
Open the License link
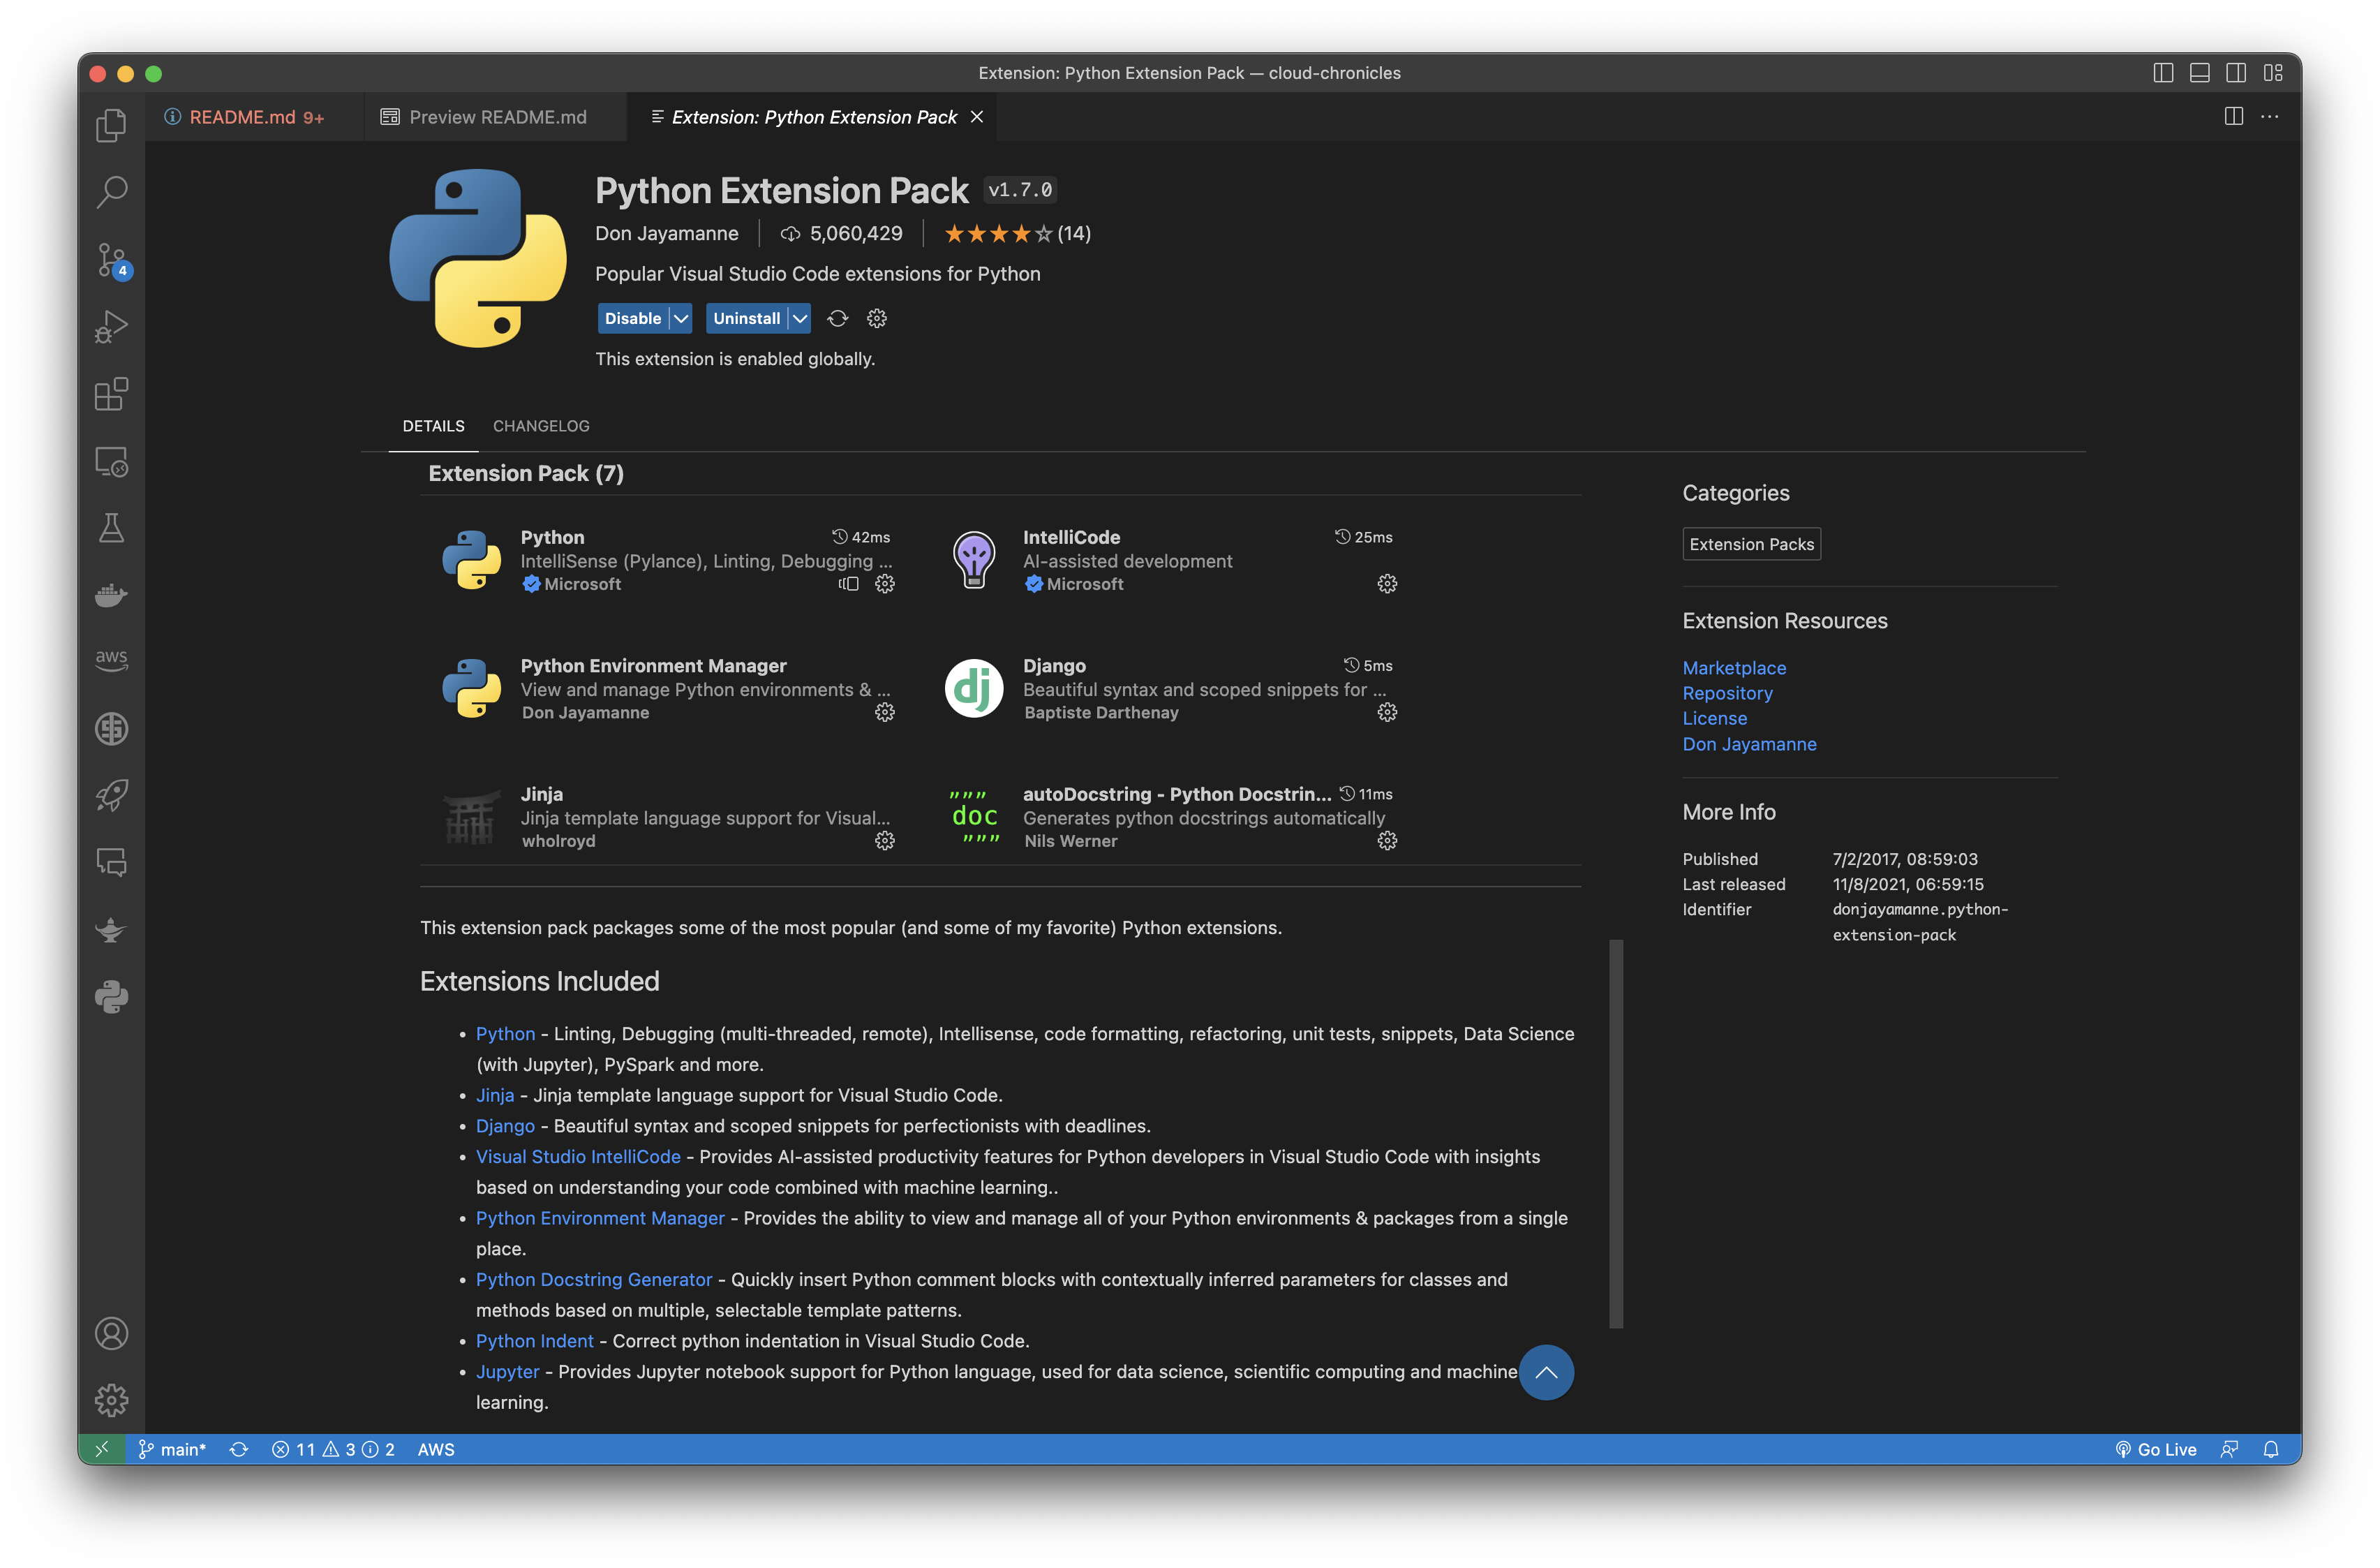pyautogui.click(x=1714, y=718)
